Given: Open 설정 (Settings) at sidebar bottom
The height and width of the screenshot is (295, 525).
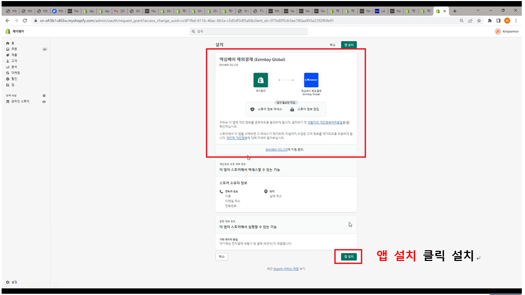Looking at the screenshot, I should (x=12, y=282).
